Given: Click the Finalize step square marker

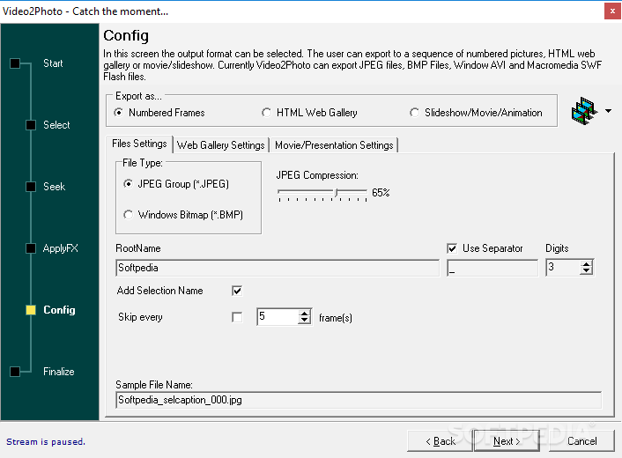Looking at the screenshot, I should coord(15,372).
